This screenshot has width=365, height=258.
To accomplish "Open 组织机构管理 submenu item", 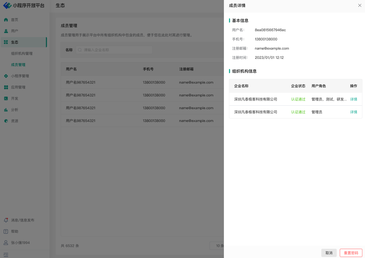I will tap(22, 53).
